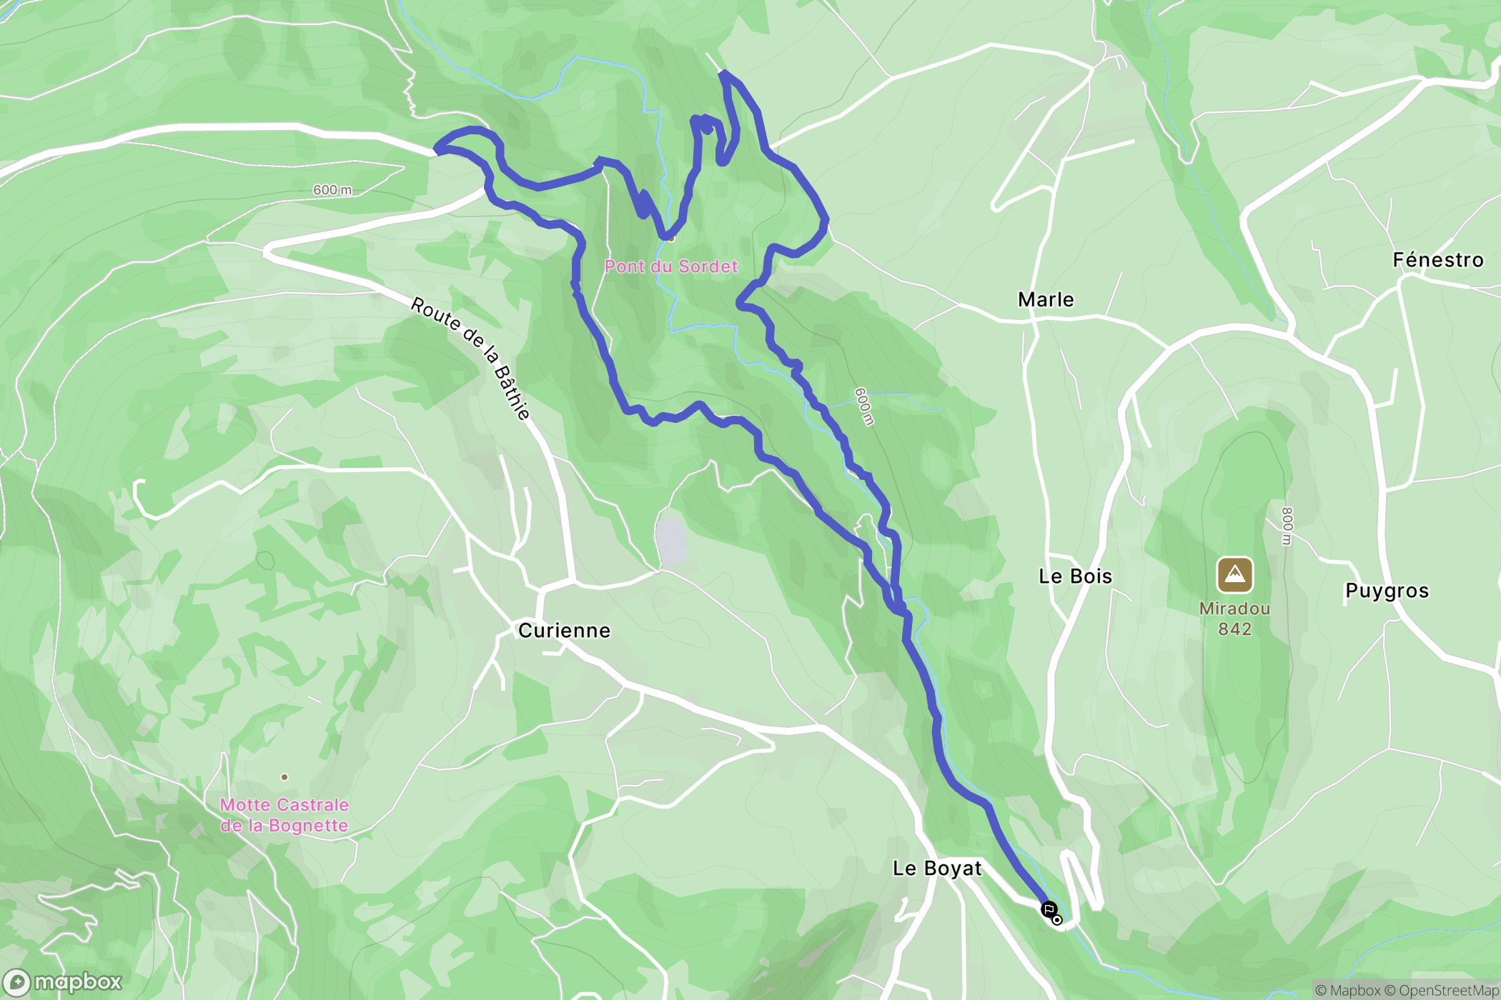This screenshot has width=1501, height=1000.
Task: Select the Curienne village label
Action: (x=565, y=631)
